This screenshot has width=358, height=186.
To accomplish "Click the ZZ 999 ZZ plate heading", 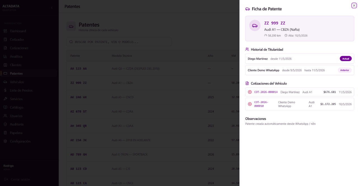I will click(275, 23).
